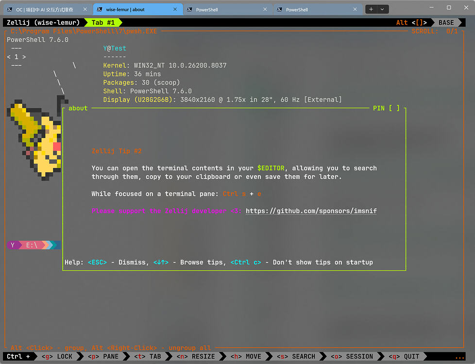Click the Pikachu pixel art image

pyautogui.click(x=34, y=138)
